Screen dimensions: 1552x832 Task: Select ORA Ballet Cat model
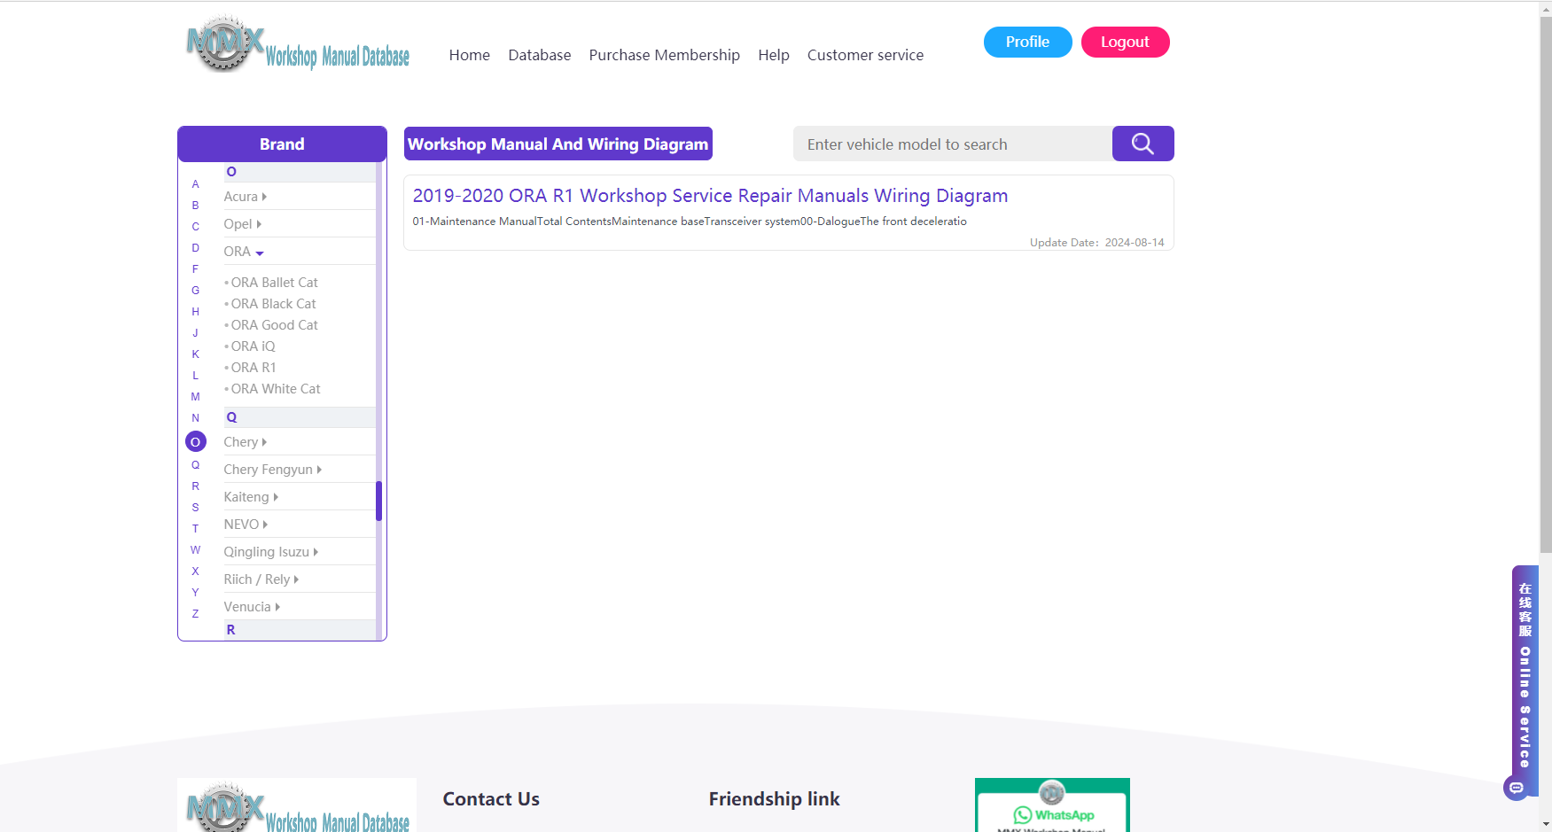click(x=274, y=283)
